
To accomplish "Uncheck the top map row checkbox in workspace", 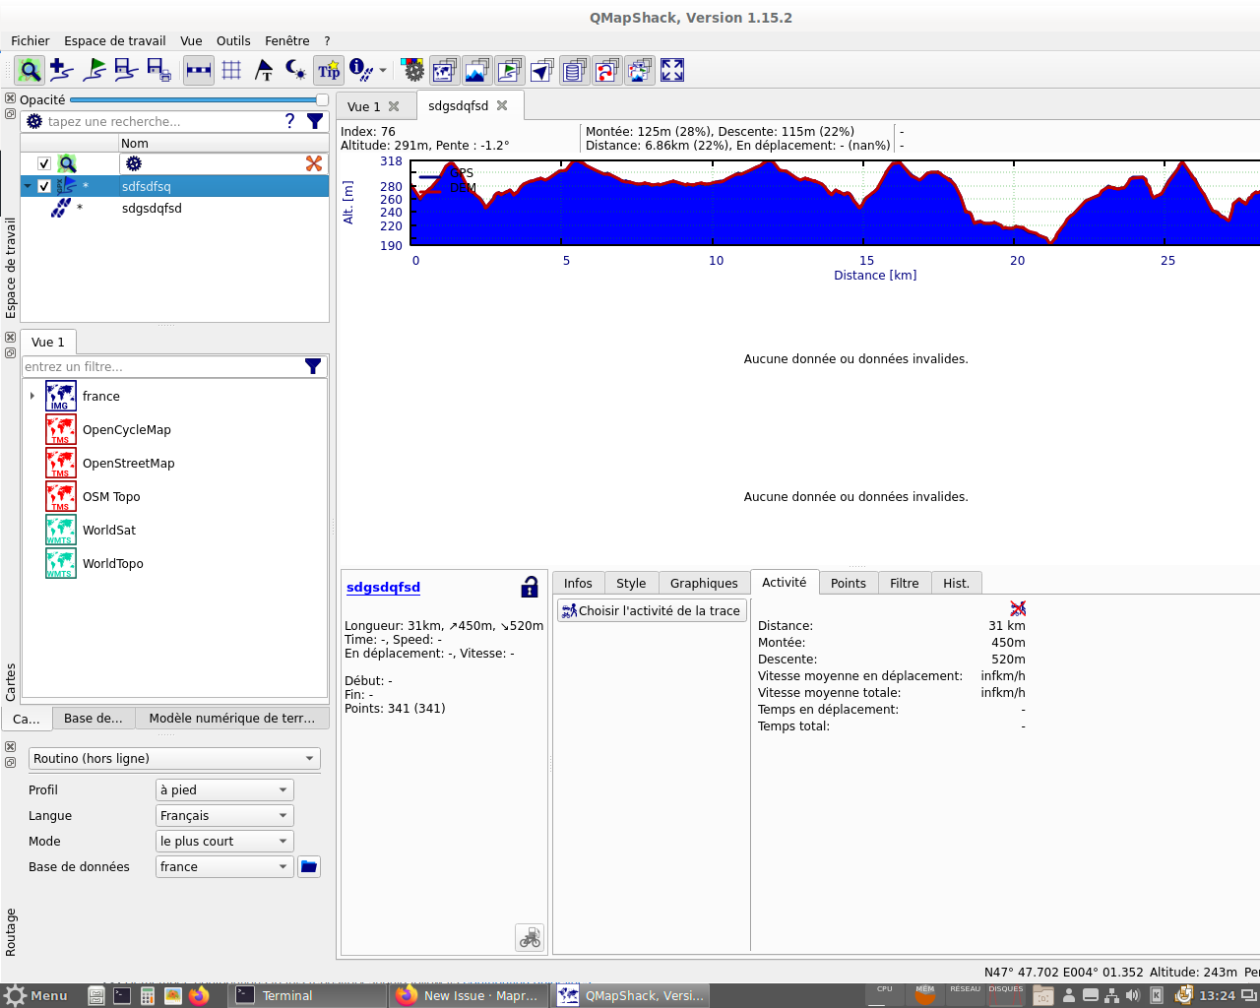I will pyautogui.click(x=42, y=163).
